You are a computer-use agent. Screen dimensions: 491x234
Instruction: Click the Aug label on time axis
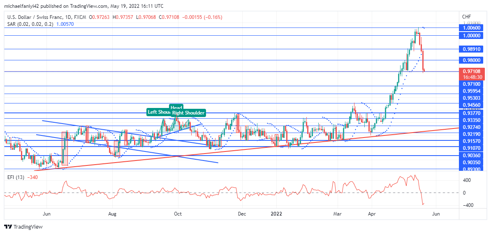click(x=112, y=214)
